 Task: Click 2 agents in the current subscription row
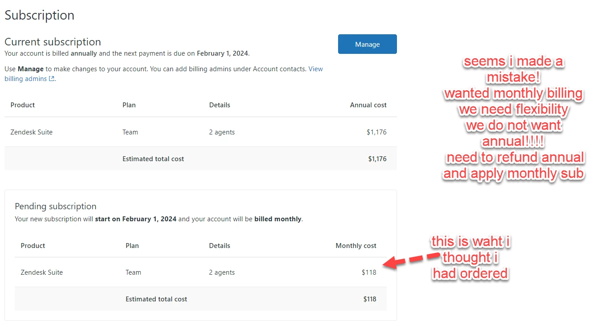tap(222, 132)
